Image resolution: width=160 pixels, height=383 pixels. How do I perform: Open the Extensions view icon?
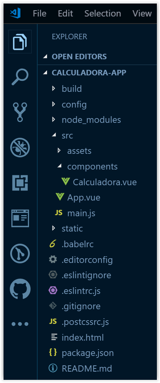[x=20, y=183]
